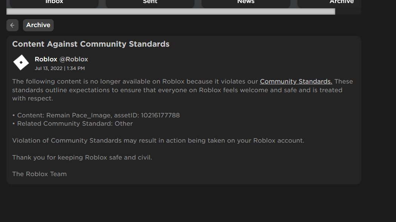Click the Content Against Community Standards heading
396x222 pixels.
click(x=91, y=44)
